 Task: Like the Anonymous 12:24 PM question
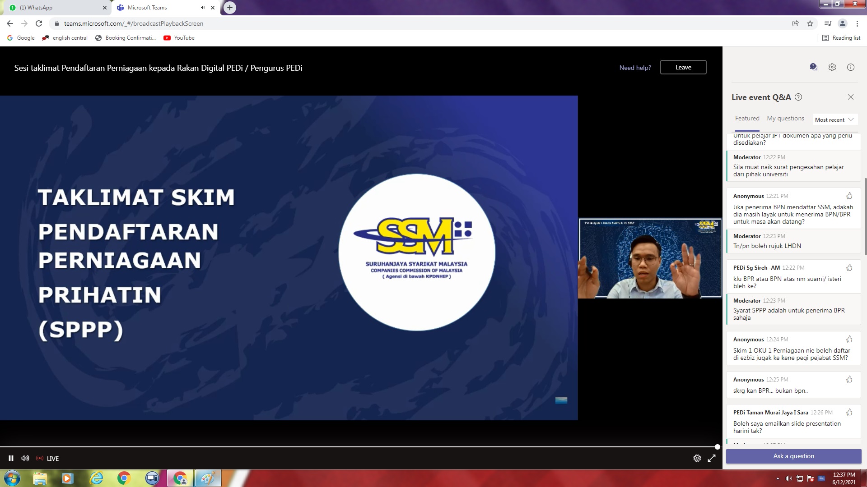click(x=849, y=339)
